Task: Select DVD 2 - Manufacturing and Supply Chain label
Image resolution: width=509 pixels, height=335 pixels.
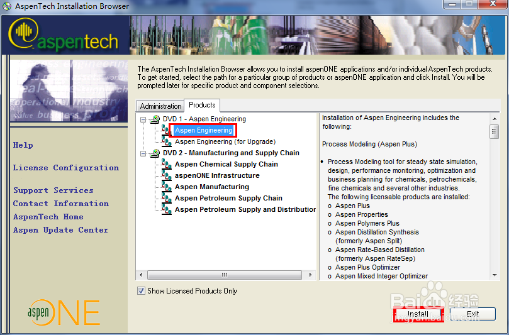Action: 231,153
